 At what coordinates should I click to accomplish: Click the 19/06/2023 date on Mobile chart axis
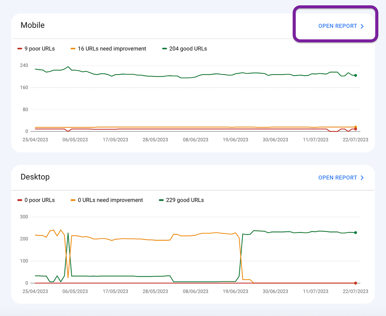[235, 140]
